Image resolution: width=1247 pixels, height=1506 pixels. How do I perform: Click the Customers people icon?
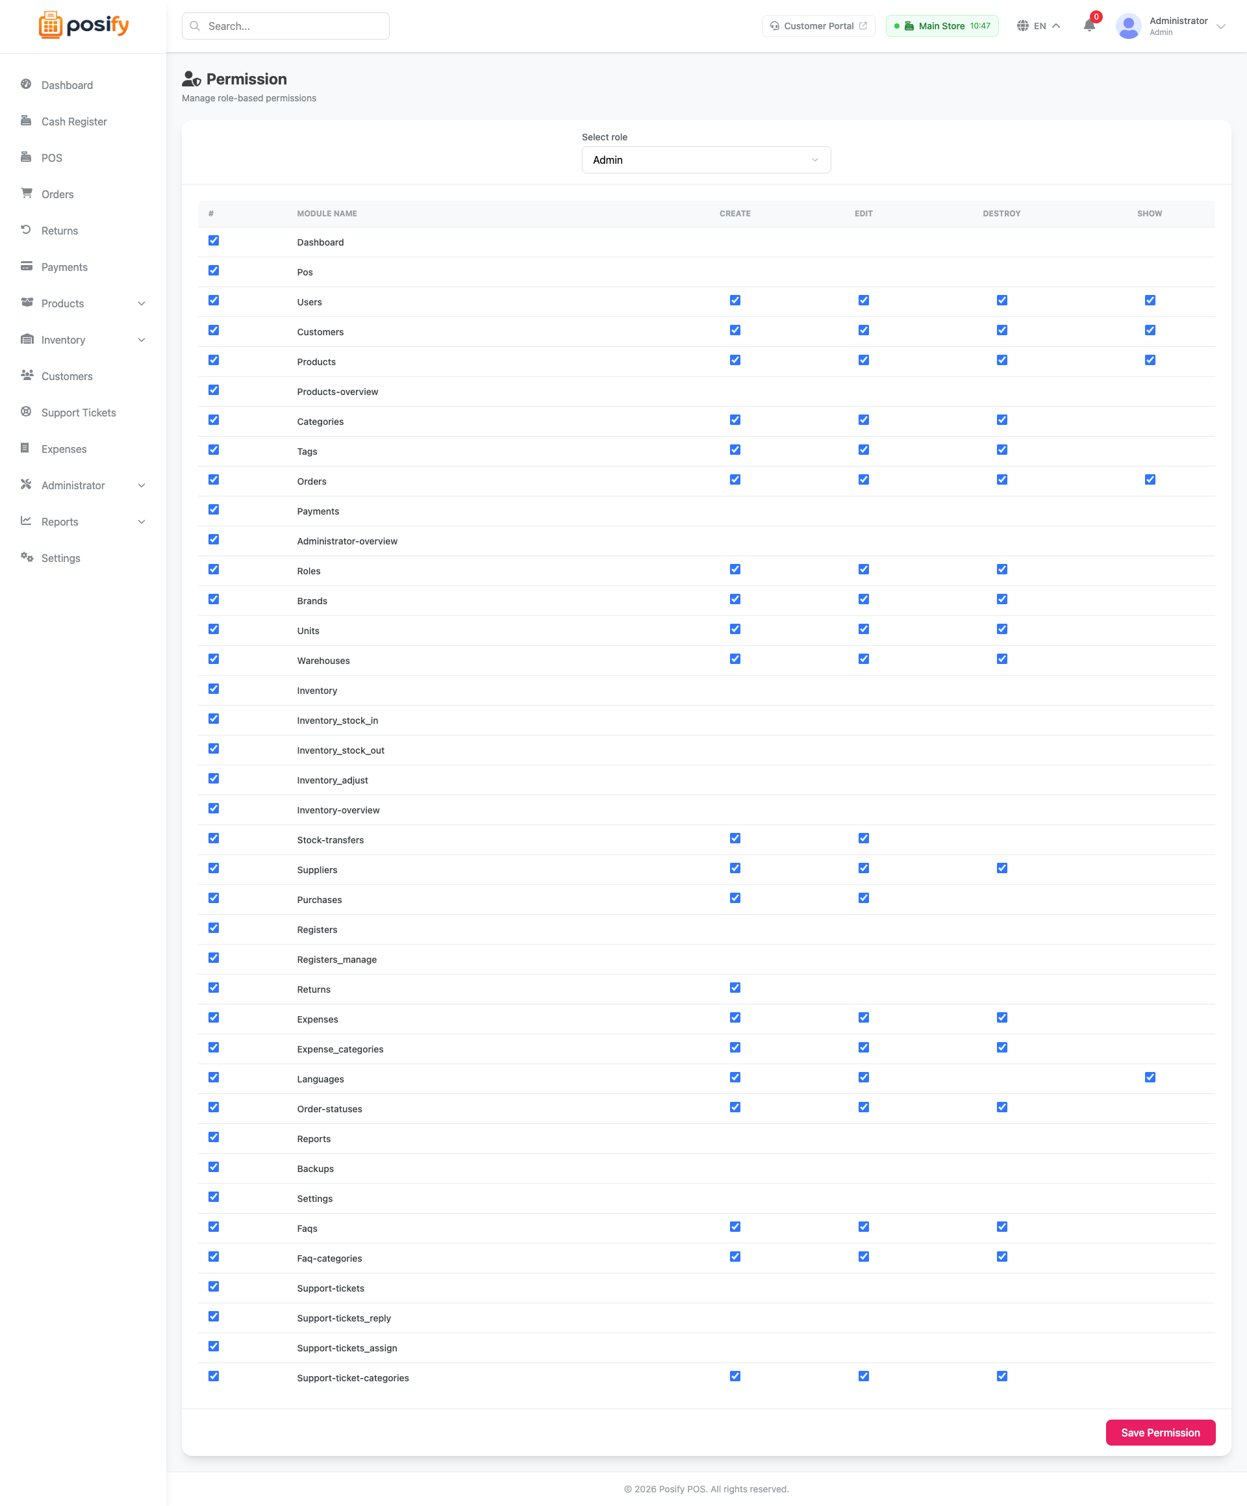click(27, 375)
